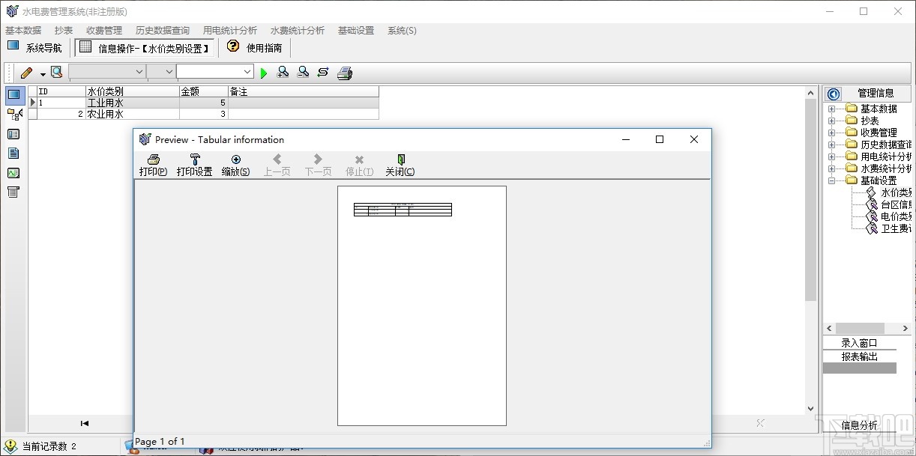Click the 停止(T) stop button

point(359,165)
